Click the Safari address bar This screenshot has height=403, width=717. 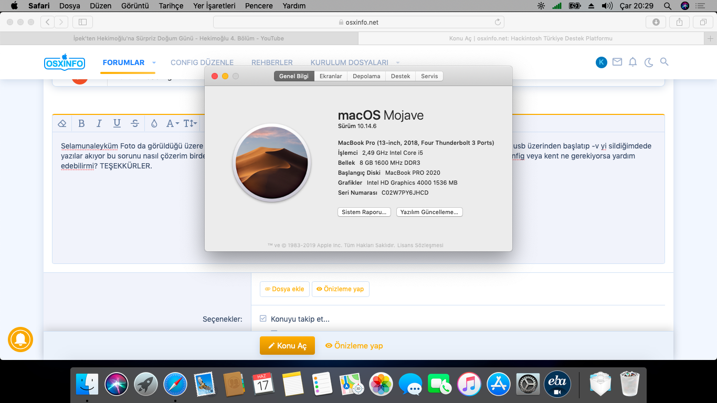tap(358, 22)
